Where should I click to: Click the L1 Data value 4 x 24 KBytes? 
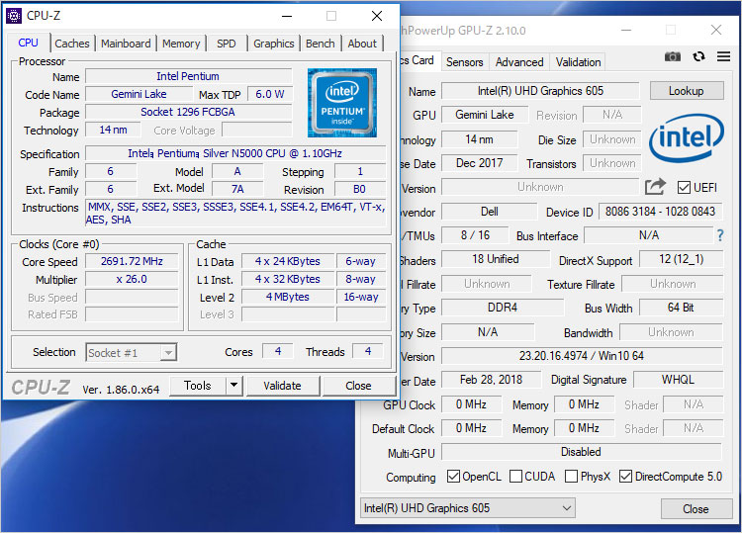(x=287, y=261)
